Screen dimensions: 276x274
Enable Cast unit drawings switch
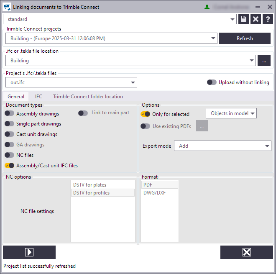coord(9,134)
